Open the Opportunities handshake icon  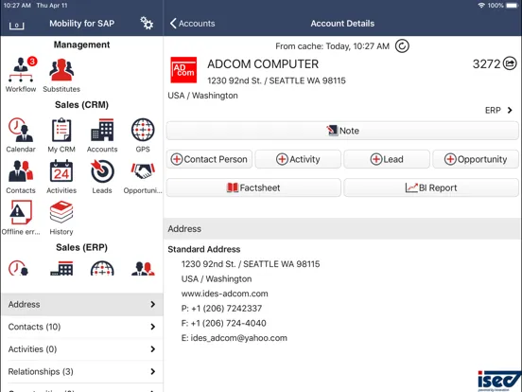(x=143, y=171)
